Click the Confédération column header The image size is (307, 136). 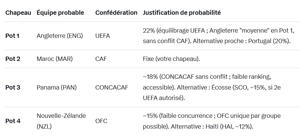(116, 13)
